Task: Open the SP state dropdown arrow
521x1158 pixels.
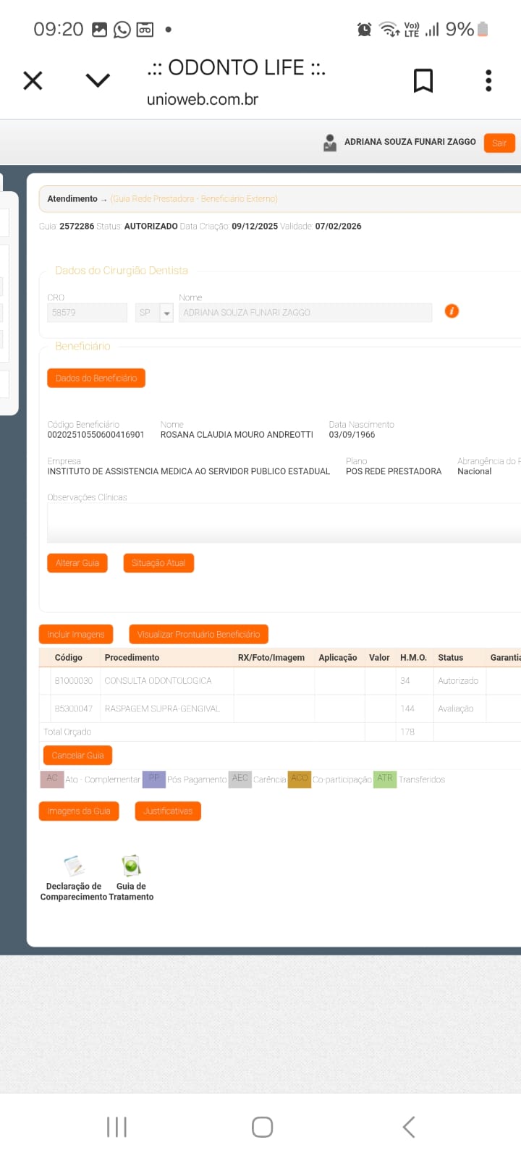Action: 166,313
